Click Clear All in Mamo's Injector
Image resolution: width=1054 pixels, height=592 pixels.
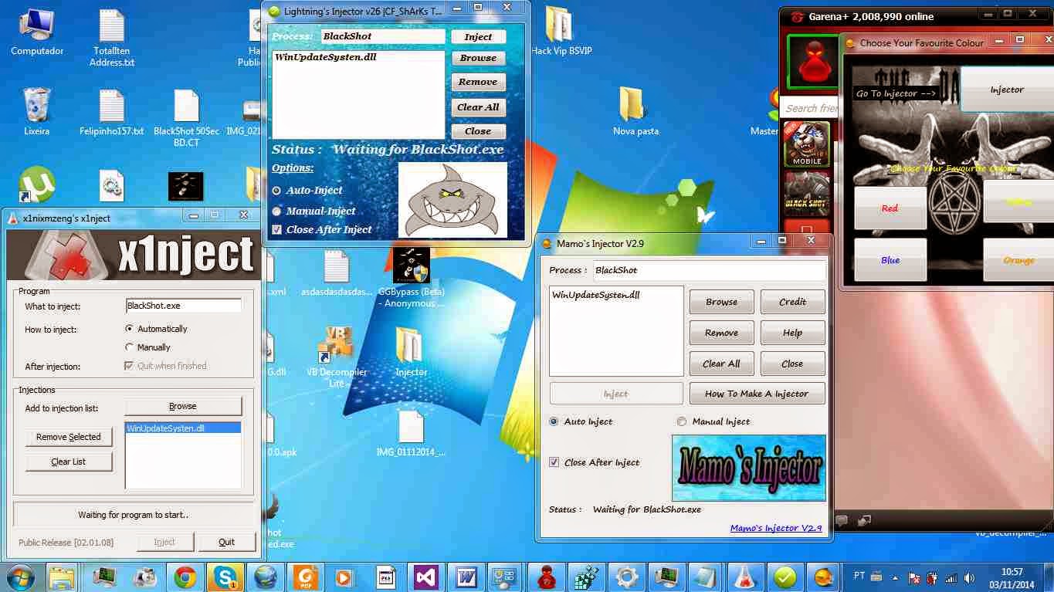pos(721,364)
